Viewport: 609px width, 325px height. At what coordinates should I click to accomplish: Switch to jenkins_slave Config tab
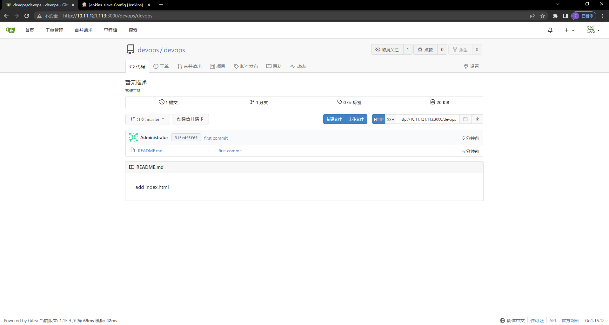116,5
